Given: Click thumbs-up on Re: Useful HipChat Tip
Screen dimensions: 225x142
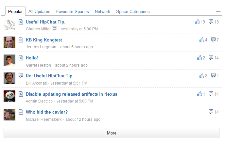Looking at the screenshot, I should coord(202,76).
